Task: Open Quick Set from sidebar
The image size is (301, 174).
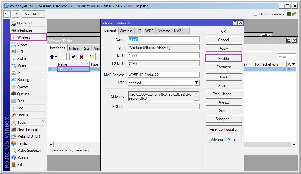Action: pyautogui.click(x=25, y=23)
